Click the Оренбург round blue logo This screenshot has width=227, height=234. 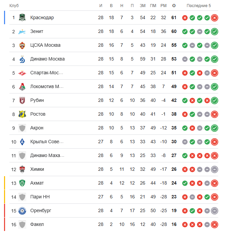22,211
